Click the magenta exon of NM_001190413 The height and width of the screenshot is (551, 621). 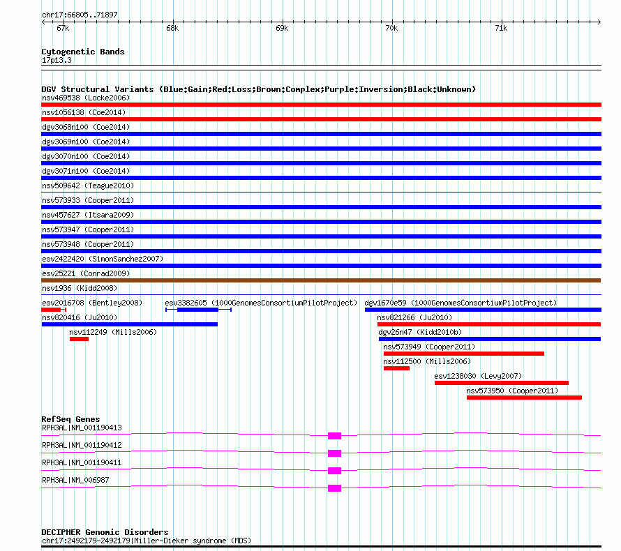(335, 436)
